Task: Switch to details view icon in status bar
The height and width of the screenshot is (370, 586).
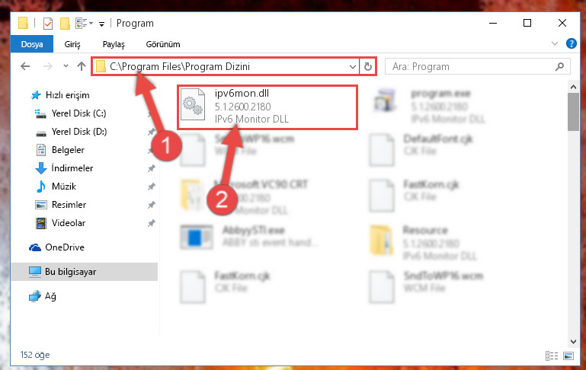Action: 552,356
